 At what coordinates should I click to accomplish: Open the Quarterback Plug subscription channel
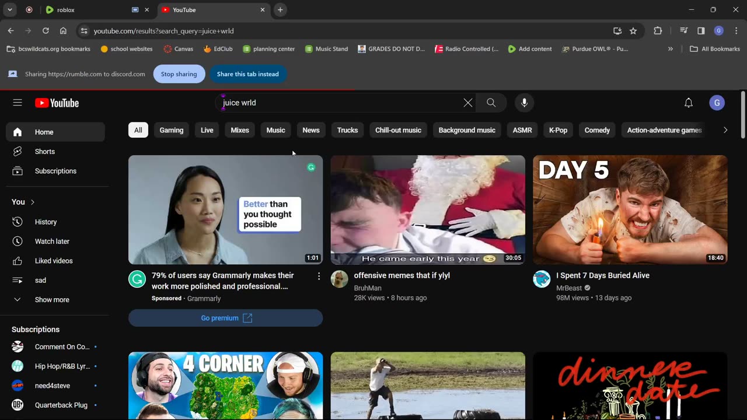tap(57, 405)
